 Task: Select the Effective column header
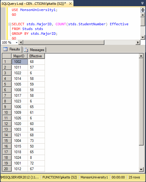tap(36, 56)
